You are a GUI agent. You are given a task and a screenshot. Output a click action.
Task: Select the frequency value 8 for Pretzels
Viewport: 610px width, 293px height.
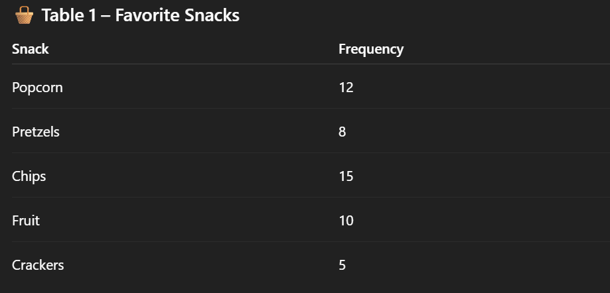point(342,131)
